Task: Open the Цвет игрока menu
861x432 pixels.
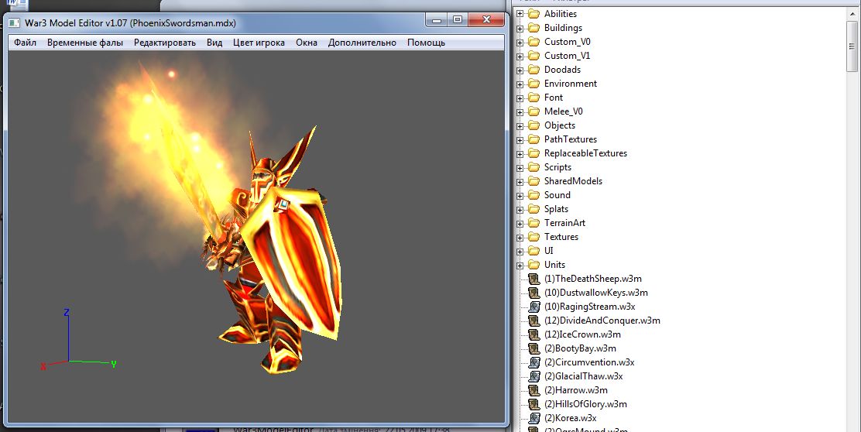Action: (259, 43)
